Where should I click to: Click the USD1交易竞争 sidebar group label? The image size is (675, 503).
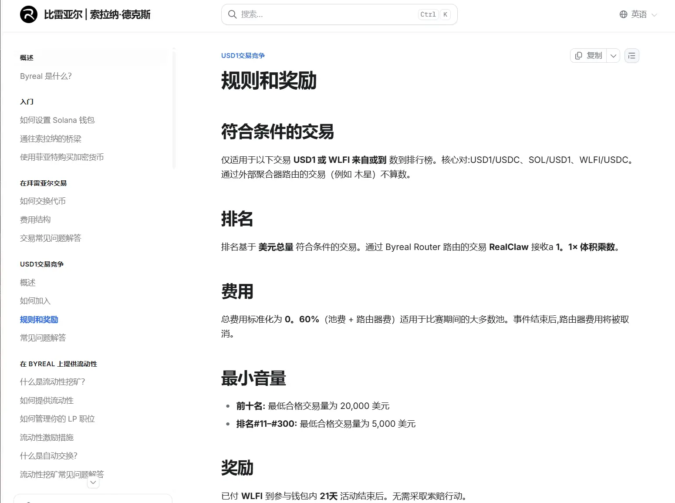[42, 264]
